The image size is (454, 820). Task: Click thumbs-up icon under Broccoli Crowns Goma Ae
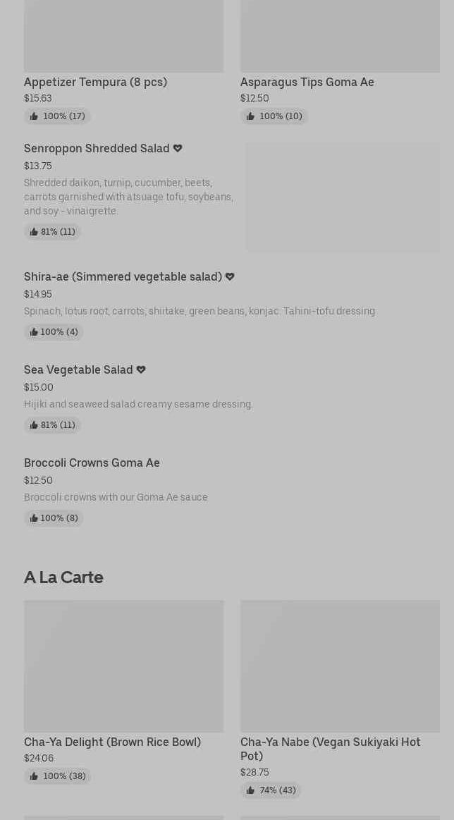(x=34, y=518)
